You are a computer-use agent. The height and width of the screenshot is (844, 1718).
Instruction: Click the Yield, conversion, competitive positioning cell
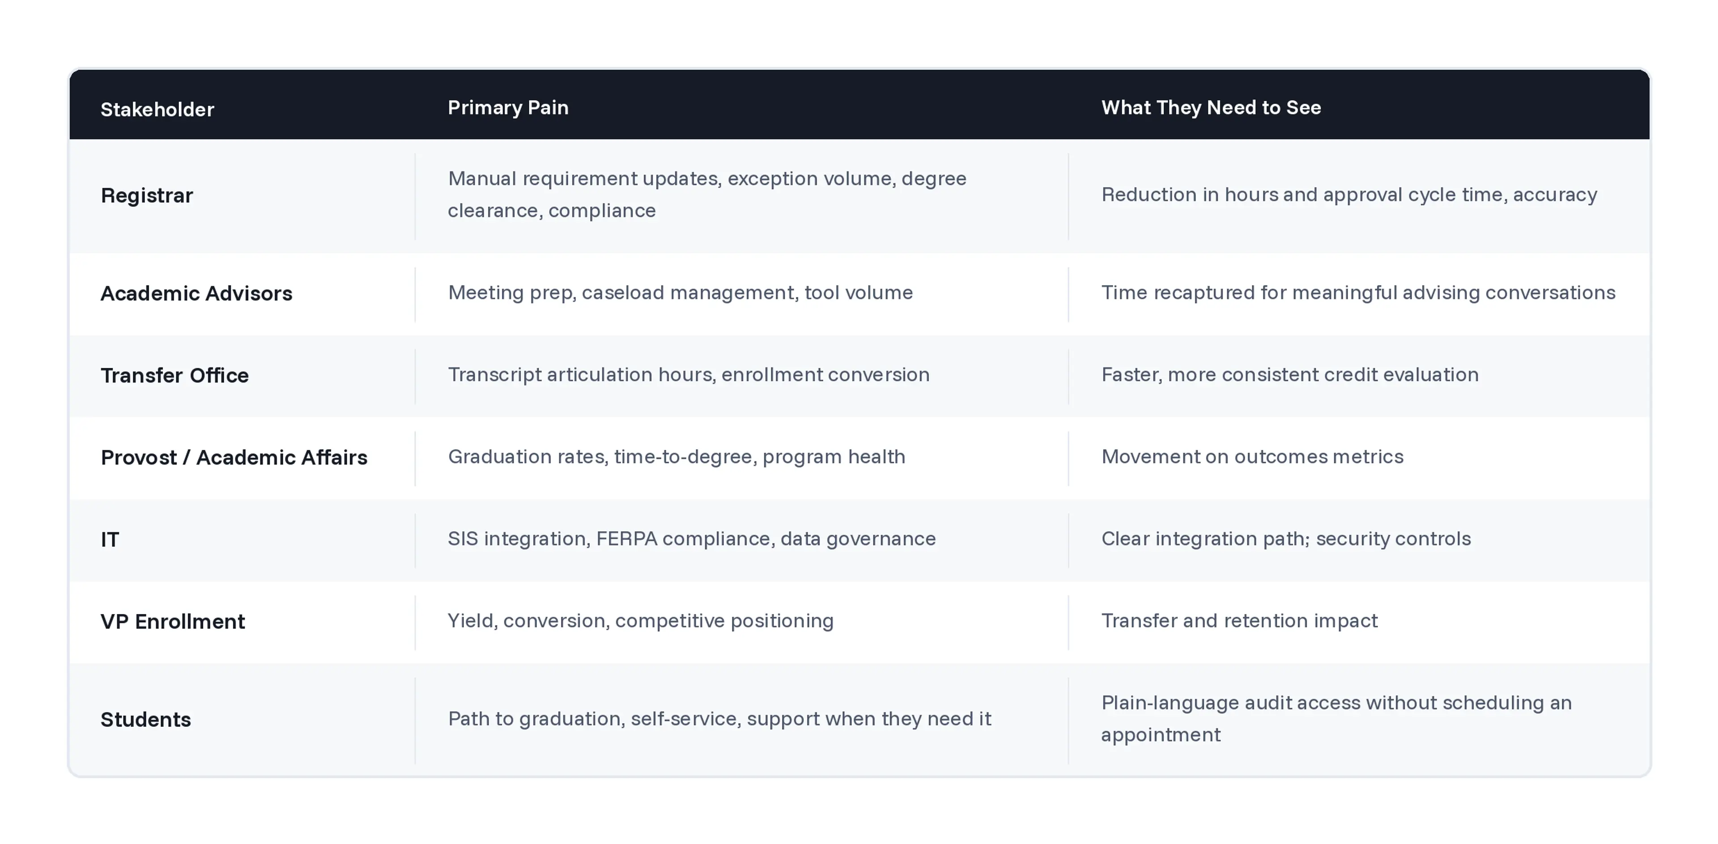[x=640, y=621]
